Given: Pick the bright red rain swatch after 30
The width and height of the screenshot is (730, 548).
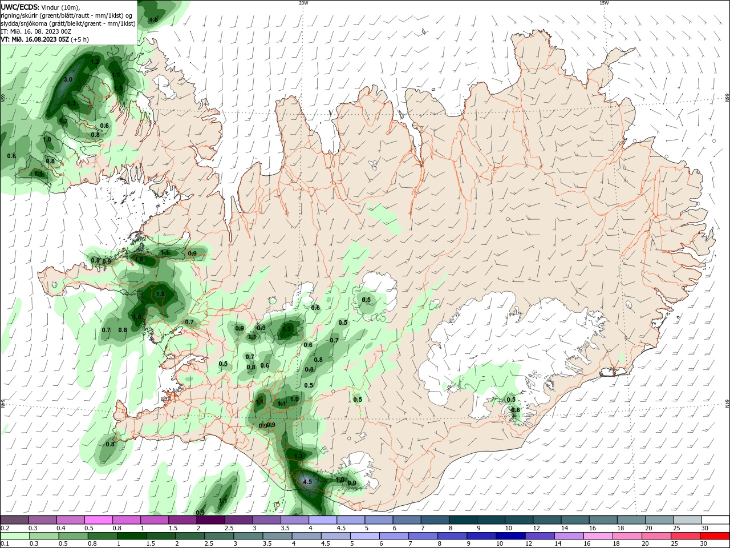Looking at the screenshot, I should click(x=715, y=536).
